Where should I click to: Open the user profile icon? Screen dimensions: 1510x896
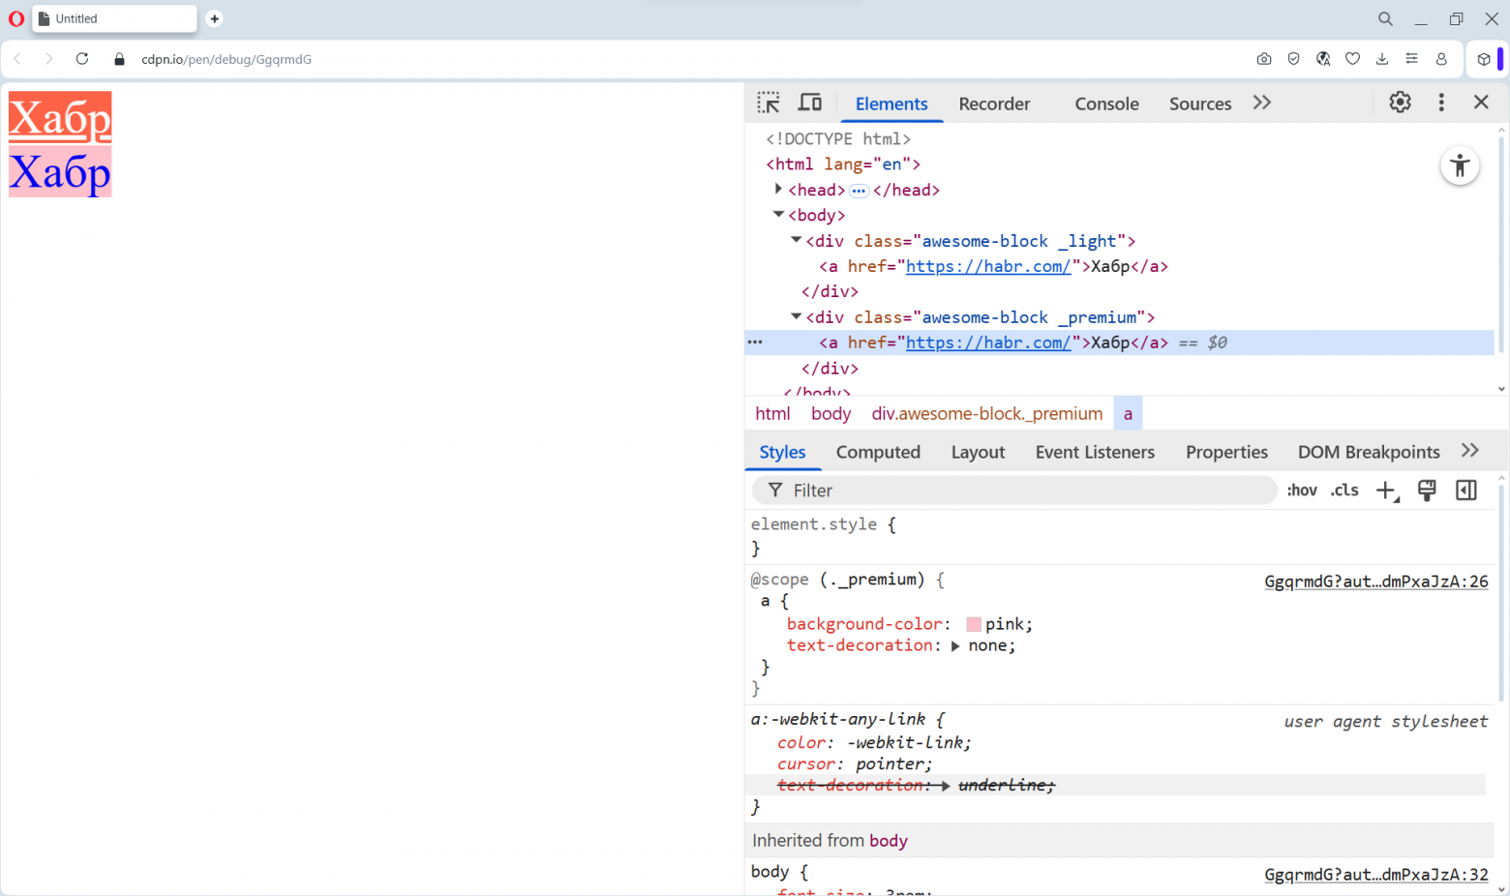[1441, 59]
